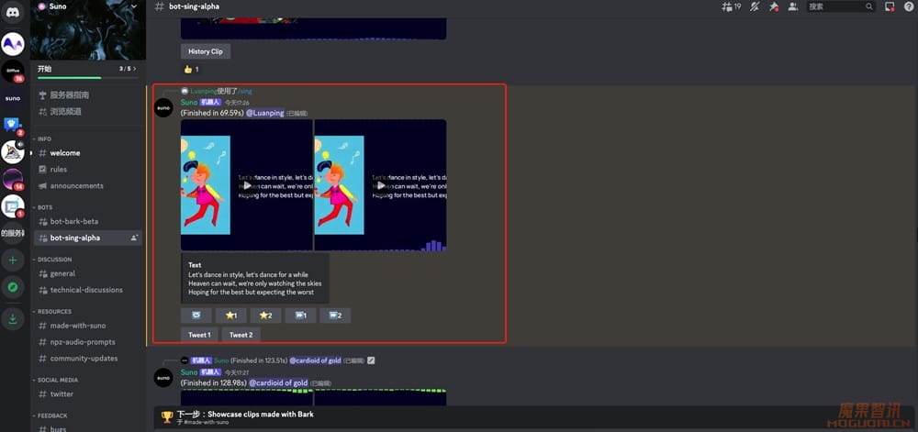Open the Showcase clips made with Bark banner
The height and width of the screenshot is (432, 918).
pyautogui.click(x=534, y=417)
